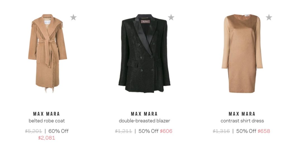The height and width of the screenshot is (148, 286).
Task: Select Max Mara brand above belted robe coat
Action: click(47, 114)
